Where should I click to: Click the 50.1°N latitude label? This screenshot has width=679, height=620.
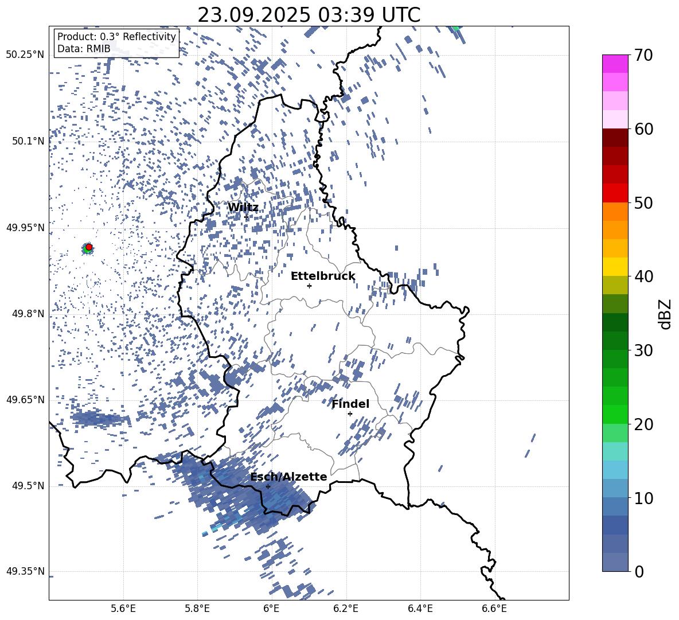(28, 141)
